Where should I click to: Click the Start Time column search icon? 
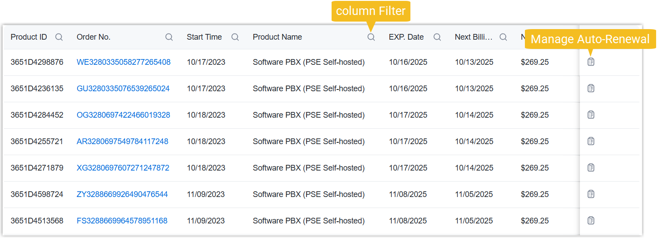pyautogui.click(x=235, y=37)
